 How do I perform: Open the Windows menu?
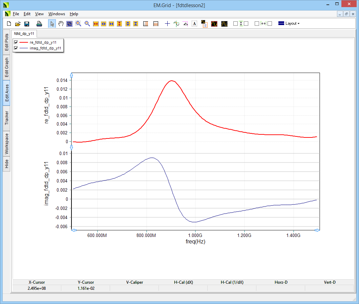pyautogui.click(x=57, y=14)
